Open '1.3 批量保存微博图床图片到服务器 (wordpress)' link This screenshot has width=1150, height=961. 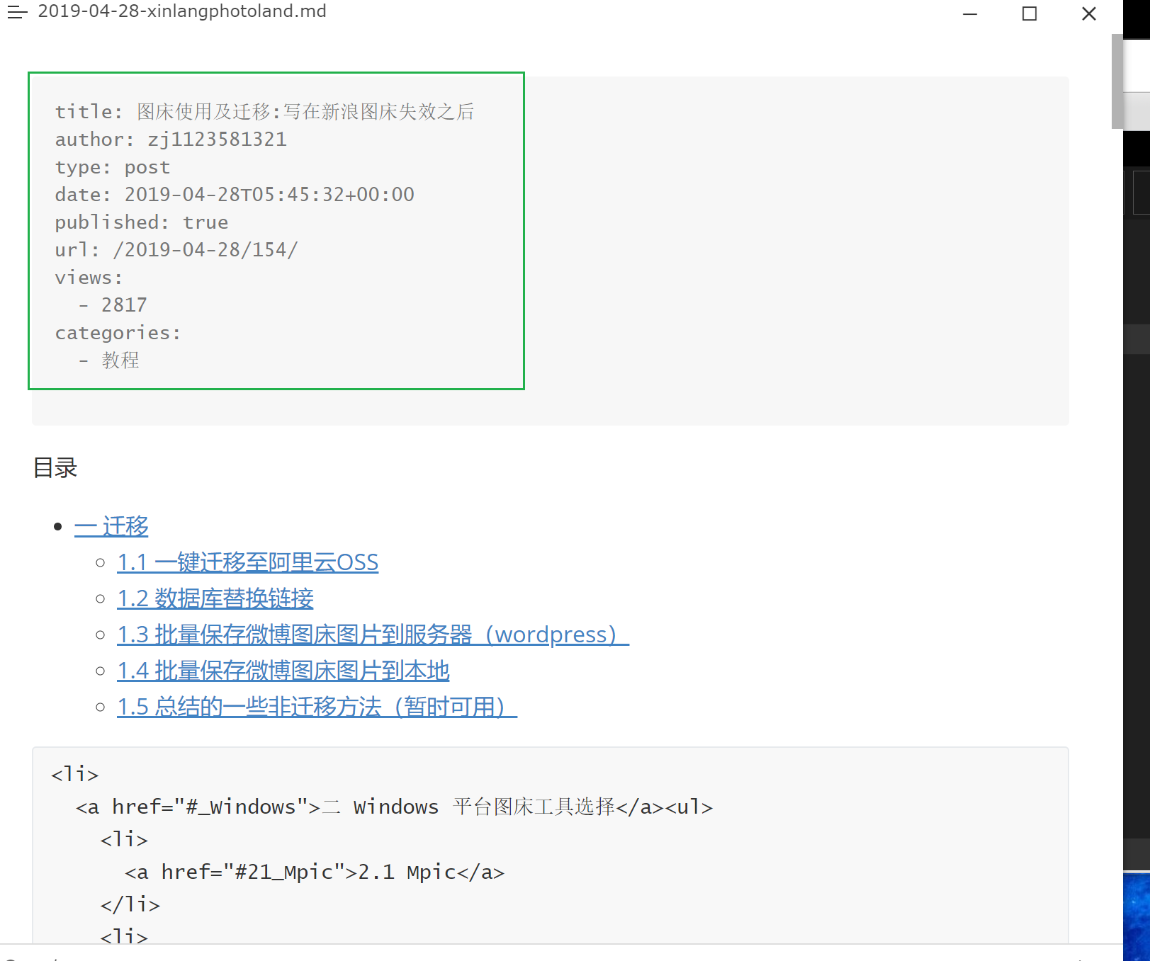tap(372, 635)
